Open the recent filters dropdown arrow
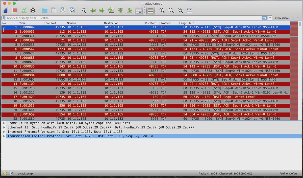This screenshot has height=178, width=303. pyautogui.click(x=270, y=18)
